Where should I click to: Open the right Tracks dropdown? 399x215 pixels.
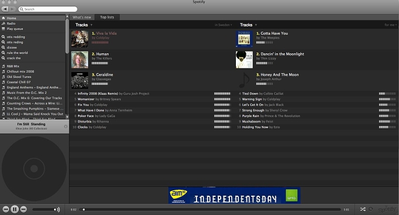point(249,25)
